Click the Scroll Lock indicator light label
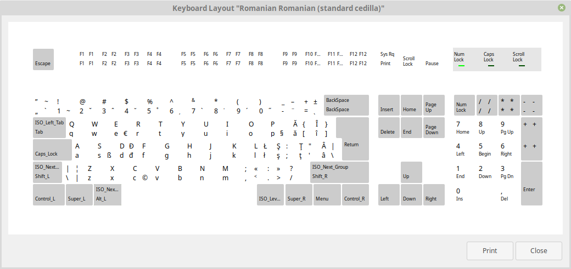The image size is (571, 269). tap(518, 57)
